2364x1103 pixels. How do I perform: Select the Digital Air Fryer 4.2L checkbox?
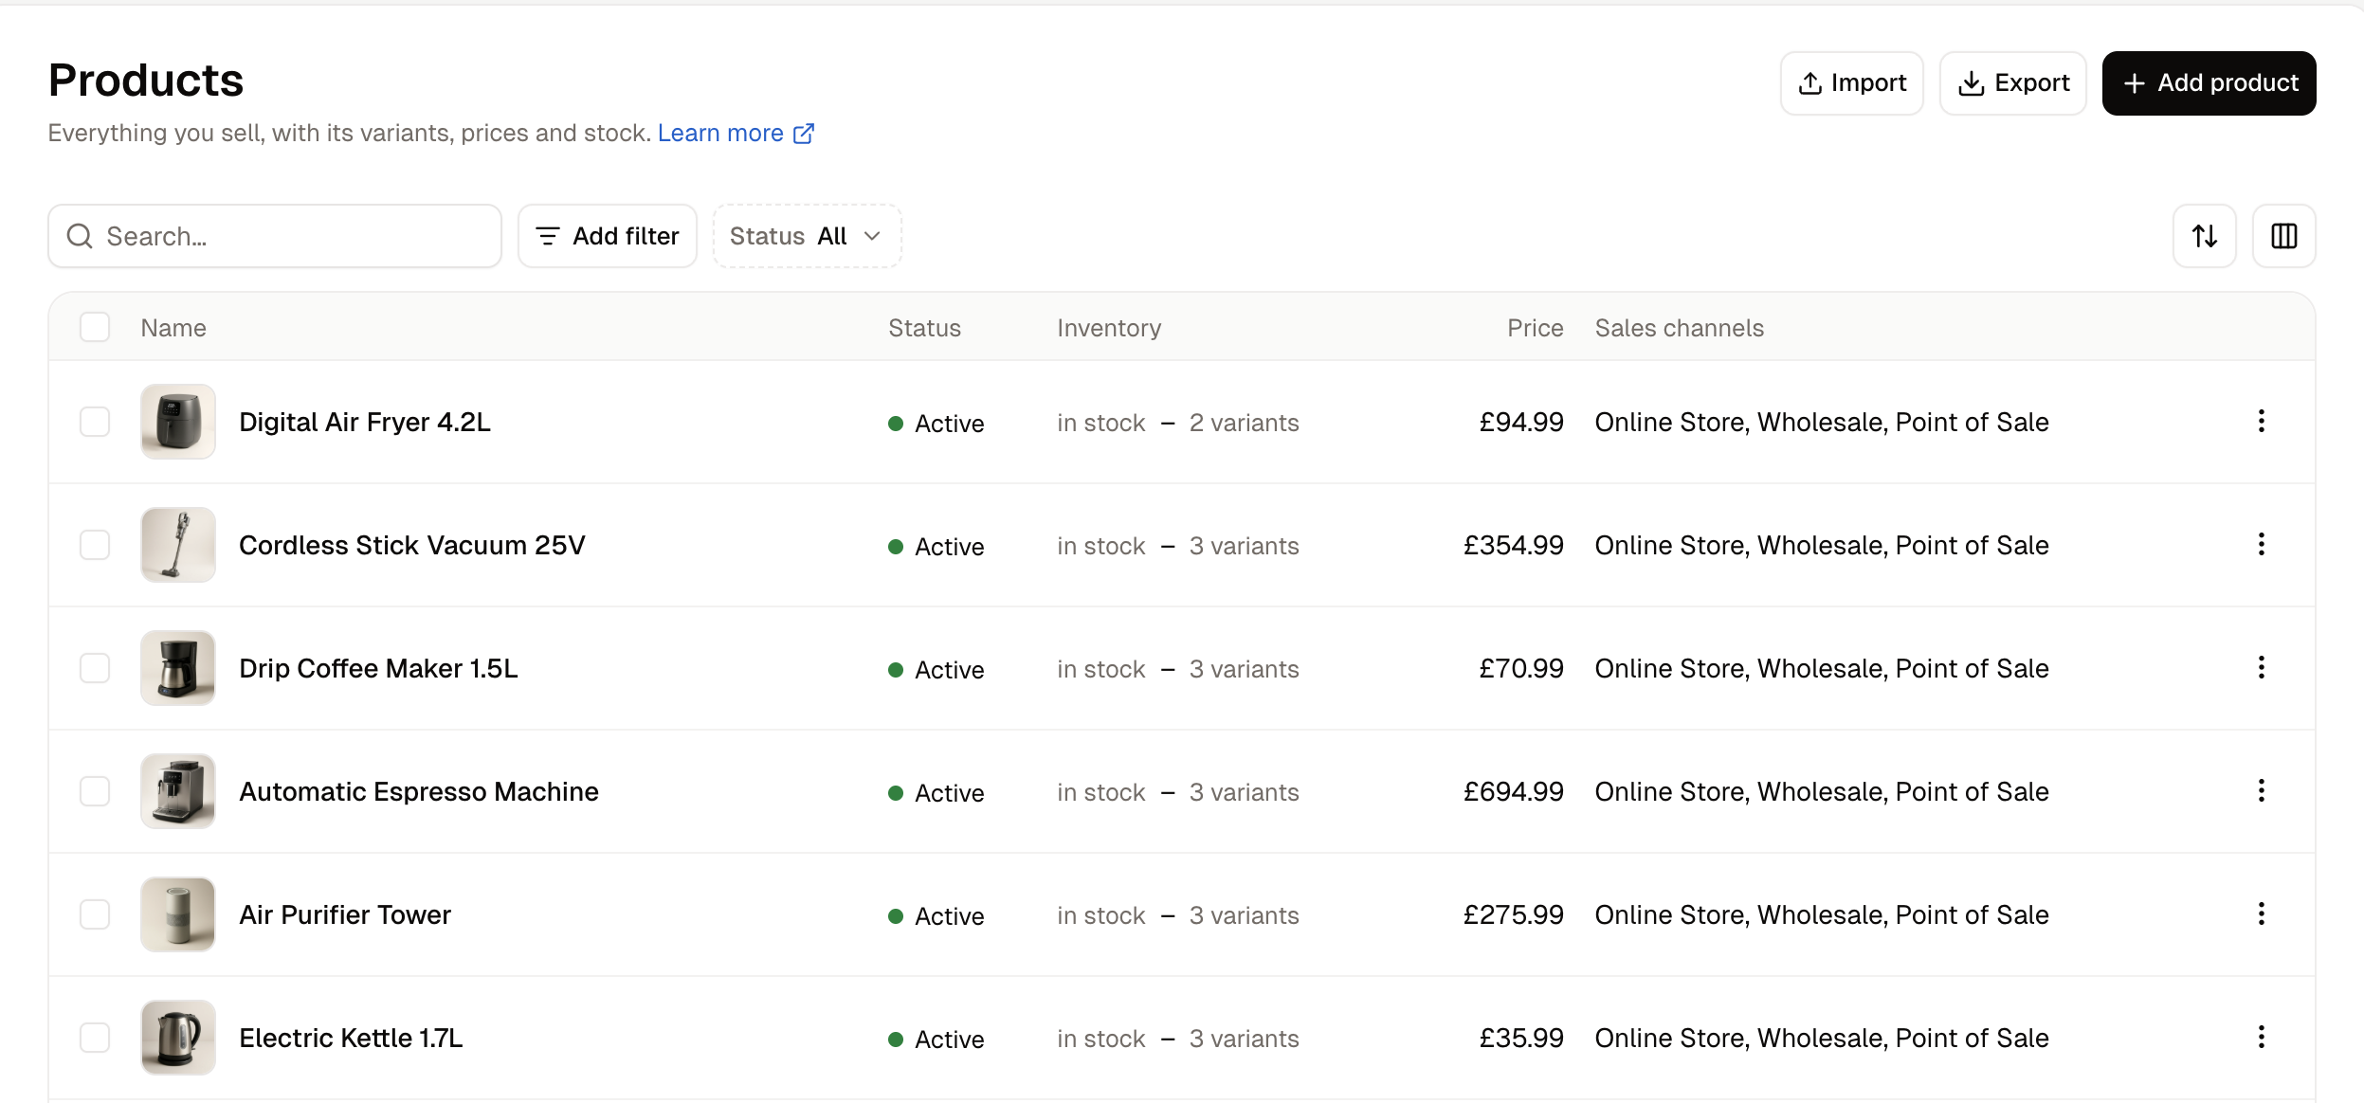tap(95, 422)
